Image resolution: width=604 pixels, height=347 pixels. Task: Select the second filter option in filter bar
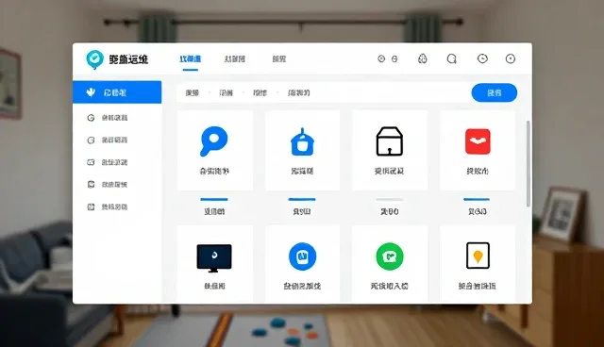(226, 92)
